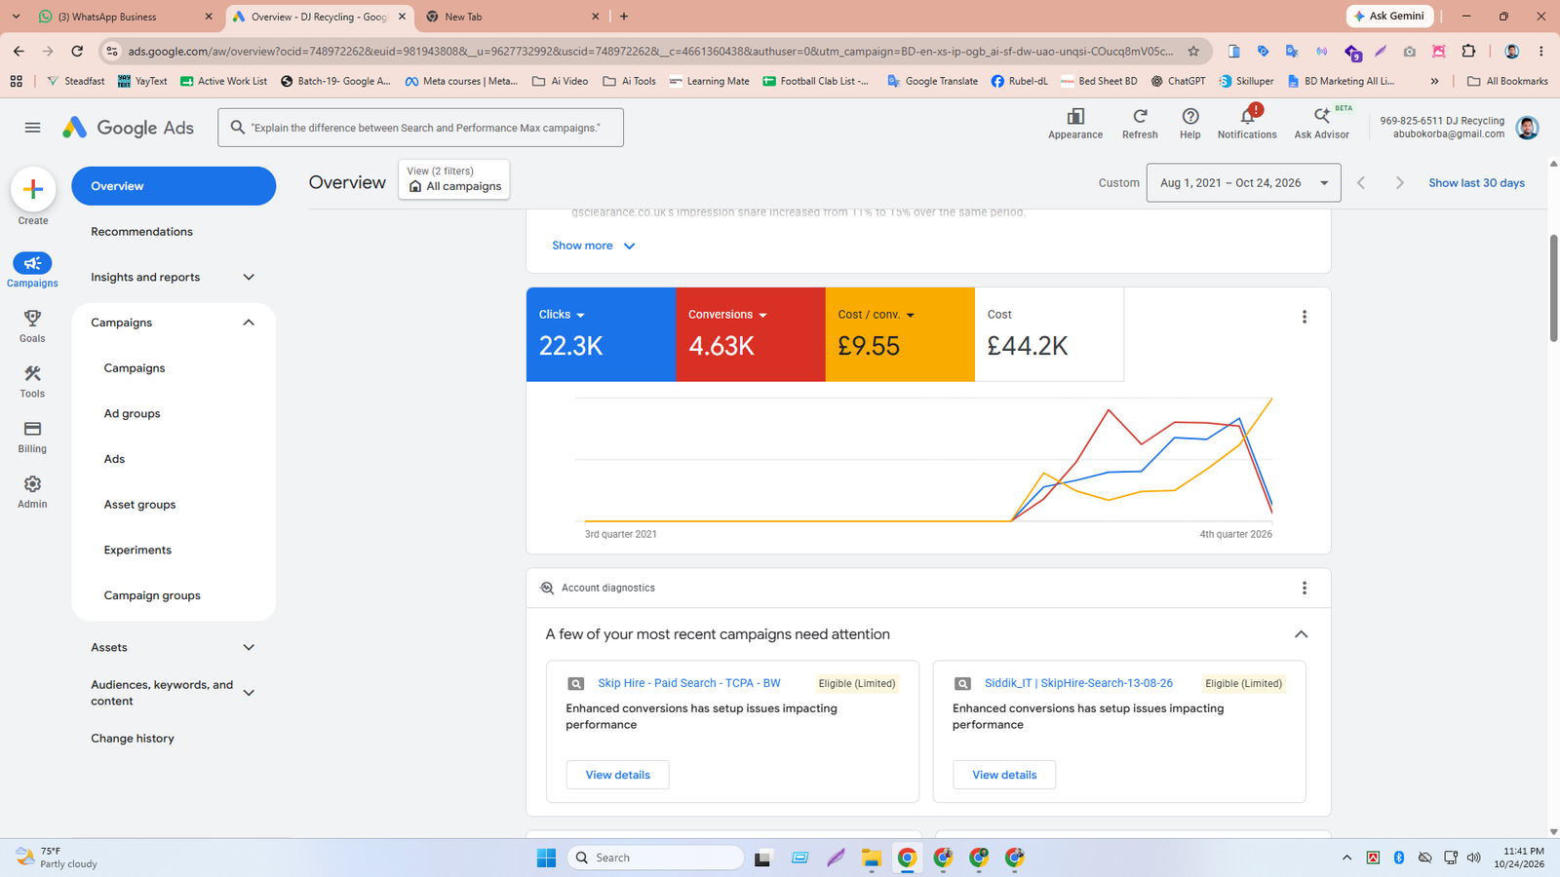1560x877 pixels.
Task: Click the Refresh icon in header
Action: click(1140, 117)
